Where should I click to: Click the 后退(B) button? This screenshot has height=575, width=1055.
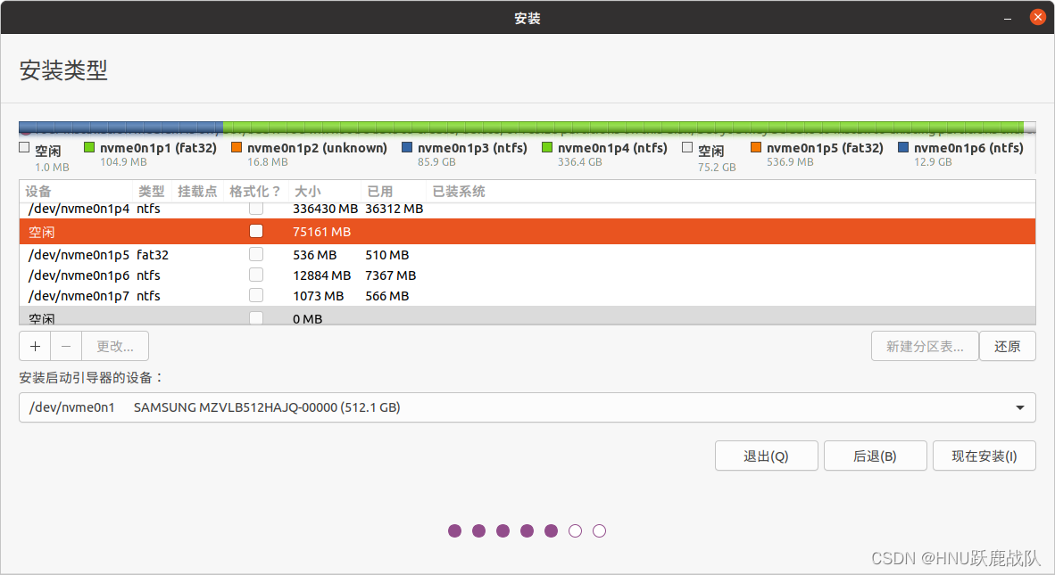pyautogui.click(x=875, y=456)
